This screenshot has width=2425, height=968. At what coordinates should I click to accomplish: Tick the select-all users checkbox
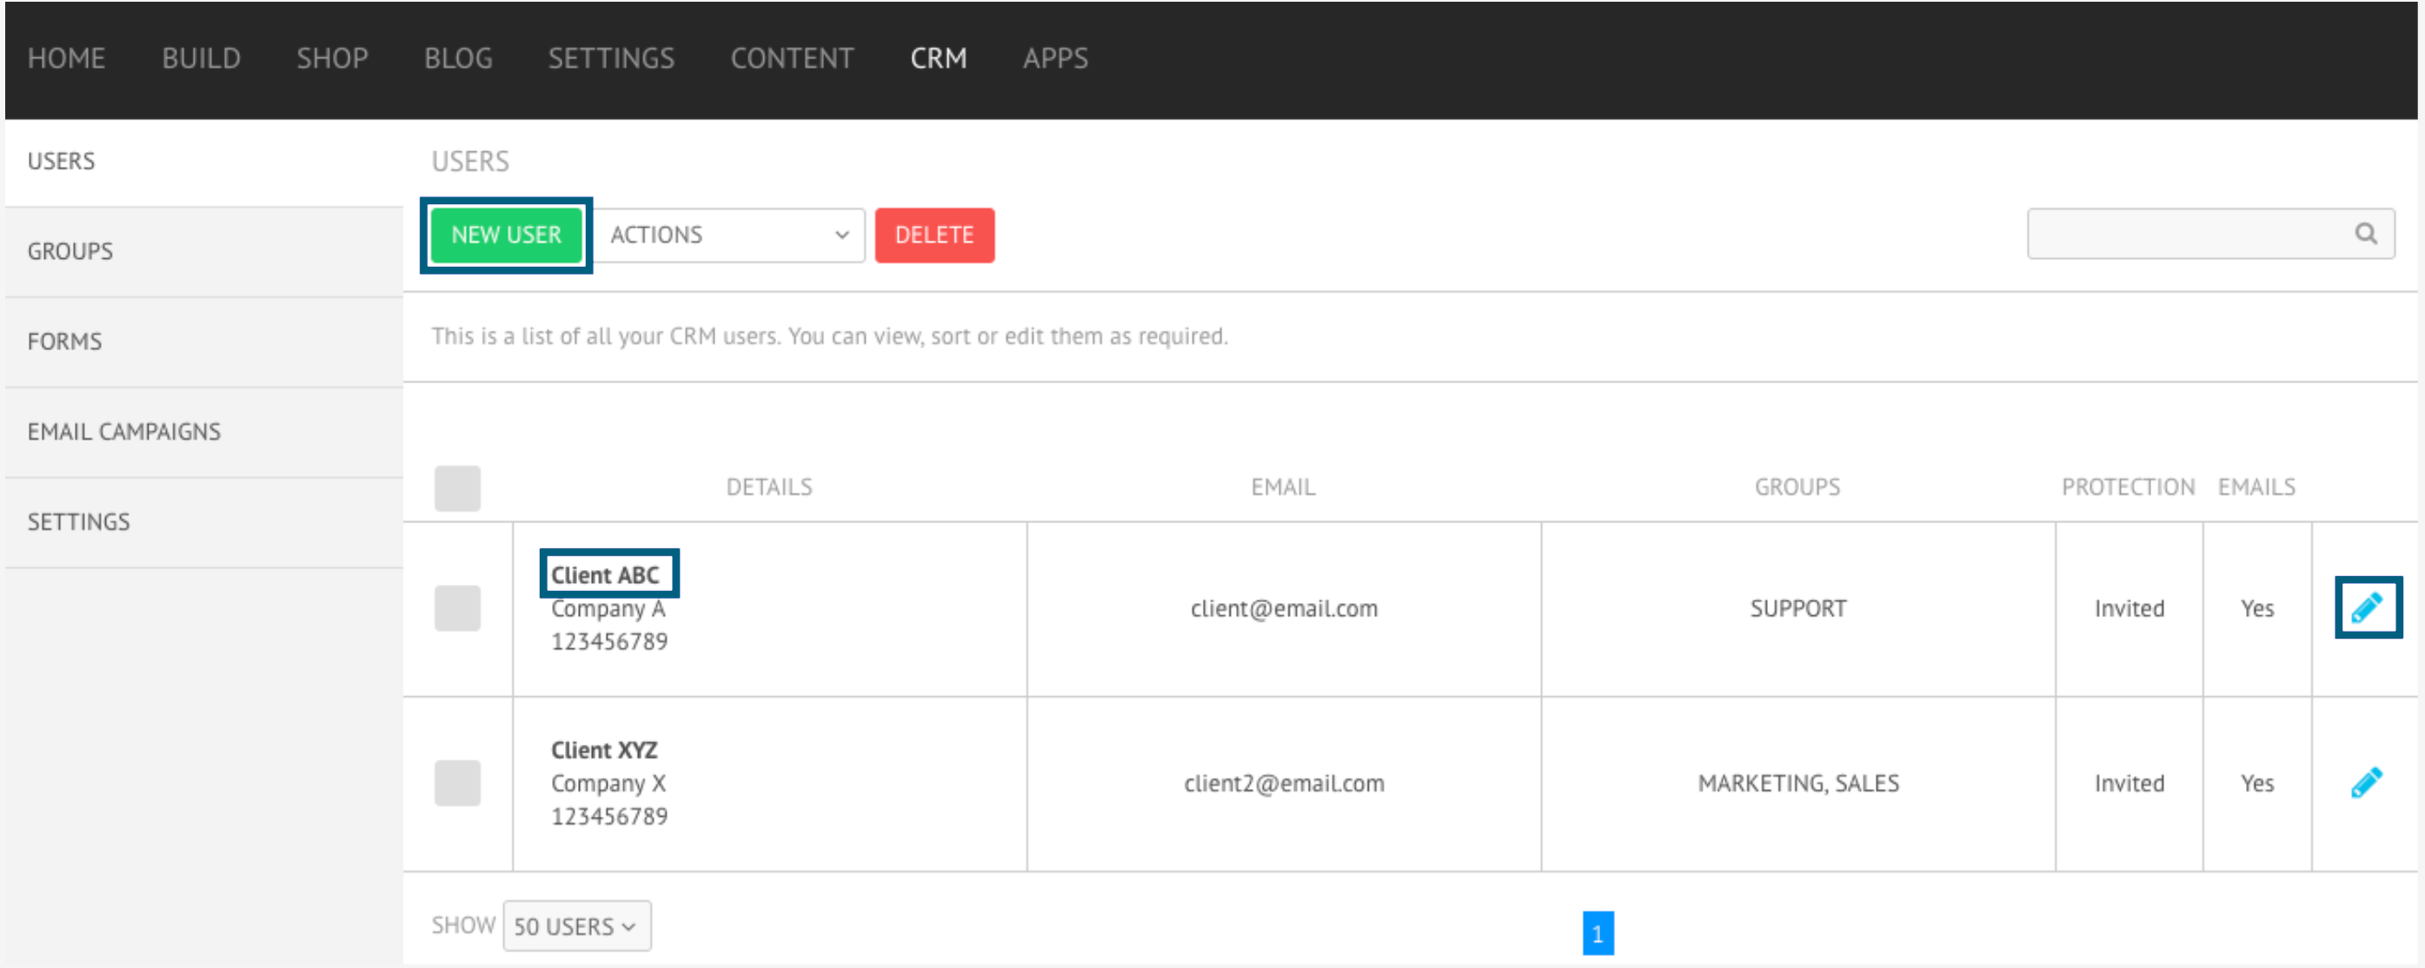[457, 488]
